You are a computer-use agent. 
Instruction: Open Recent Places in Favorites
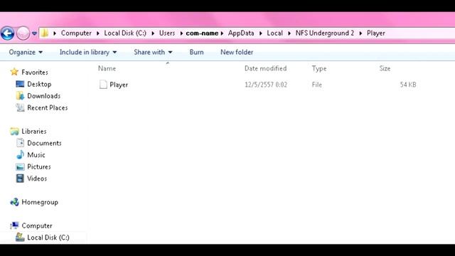tap(48, 107)
